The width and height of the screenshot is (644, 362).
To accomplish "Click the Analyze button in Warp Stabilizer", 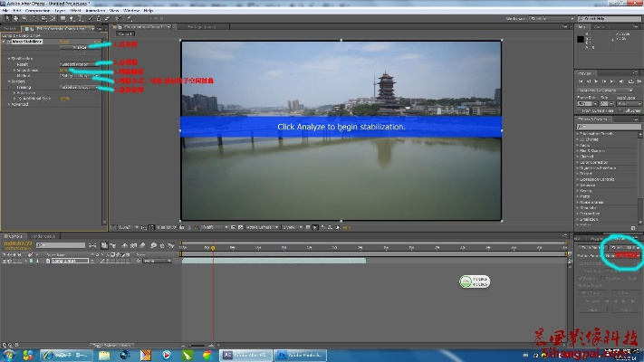I will [80, 47].
